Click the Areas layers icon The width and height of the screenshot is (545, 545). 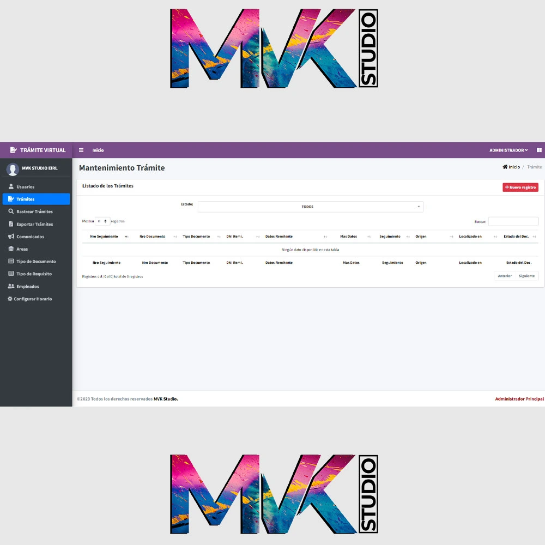11,249
